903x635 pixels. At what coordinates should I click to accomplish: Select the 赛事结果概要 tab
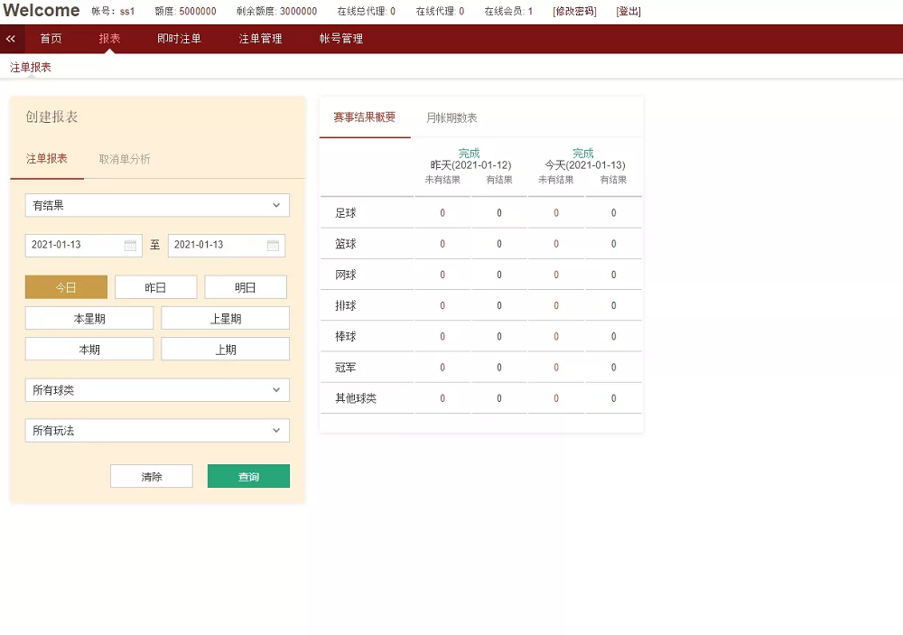pos(365,117)
